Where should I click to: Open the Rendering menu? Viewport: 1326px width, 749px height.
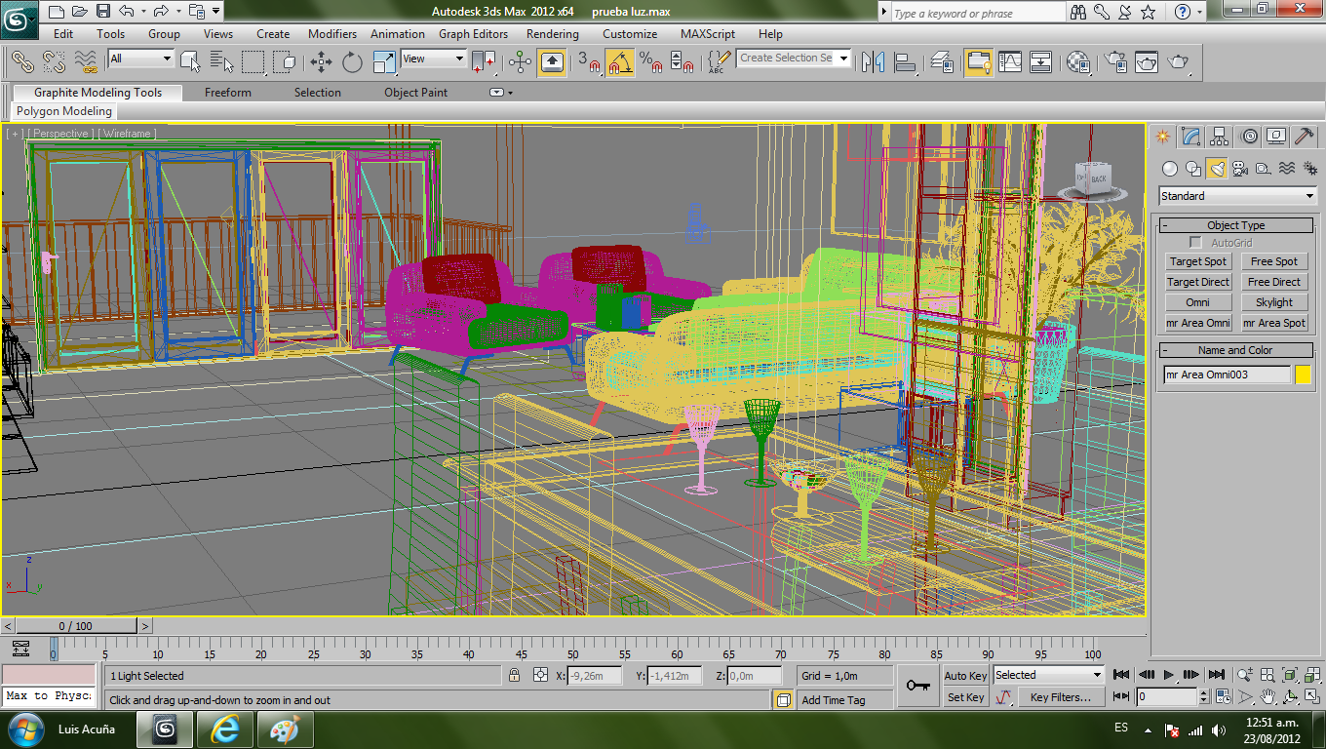click(x=552, y=34)
